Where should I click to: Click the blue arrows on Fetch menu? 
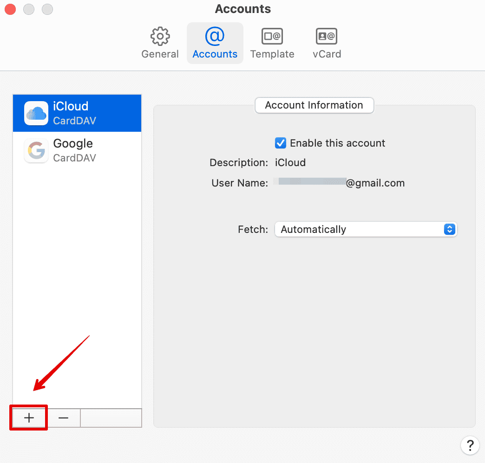(x=449, y=229)
